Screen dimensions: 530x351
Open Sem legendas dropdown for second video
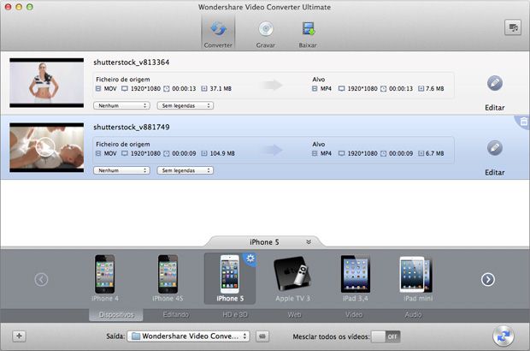click(185, 170)
